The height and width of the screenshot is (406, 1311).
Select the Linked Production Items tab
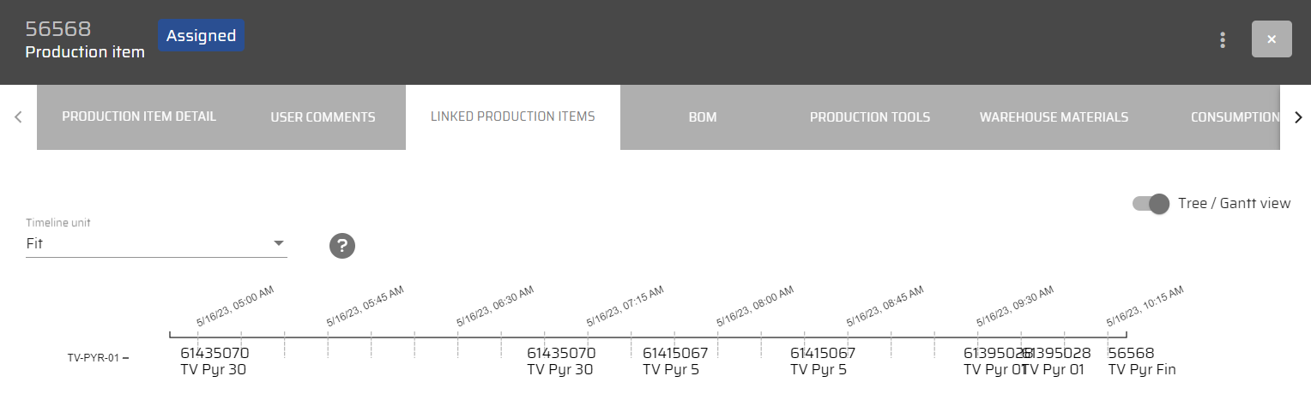click(x=512, y=116)
